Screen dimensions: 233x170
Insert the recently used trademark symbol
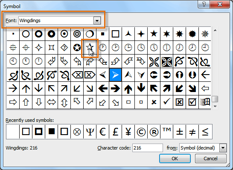coord(166,132)
